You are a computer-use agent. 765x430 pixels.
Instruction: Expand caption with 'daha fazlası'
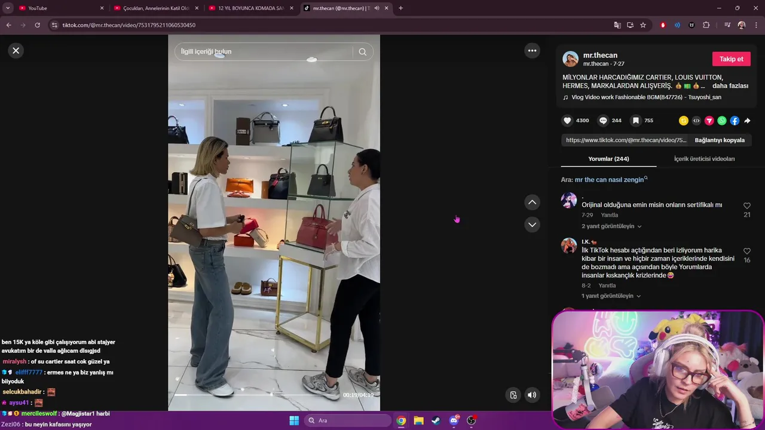pos(730,86)
